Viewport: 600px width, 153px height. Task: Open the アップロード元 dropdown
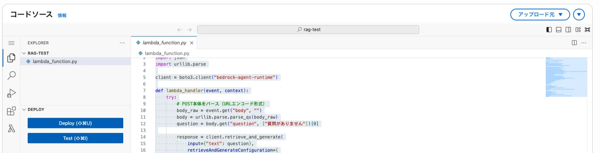(x=540, y=15)
